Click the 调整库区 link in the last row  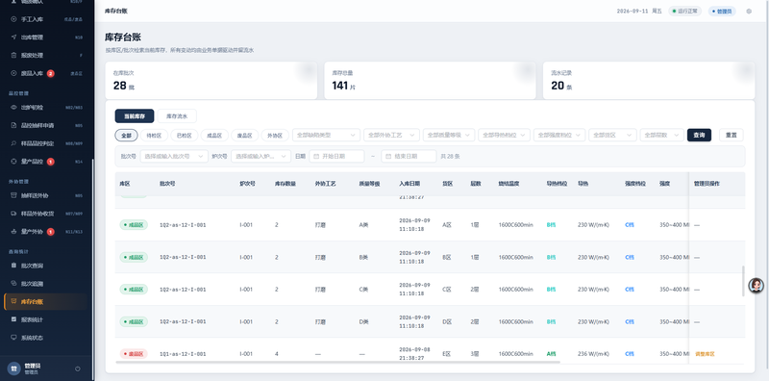(x=705, y=354)
